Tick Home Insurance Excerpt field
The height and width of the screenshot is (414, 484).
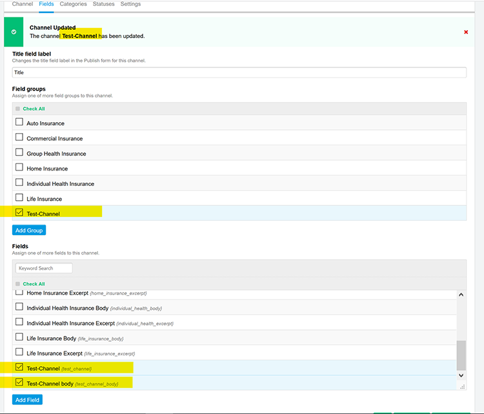tap(19, 293)
